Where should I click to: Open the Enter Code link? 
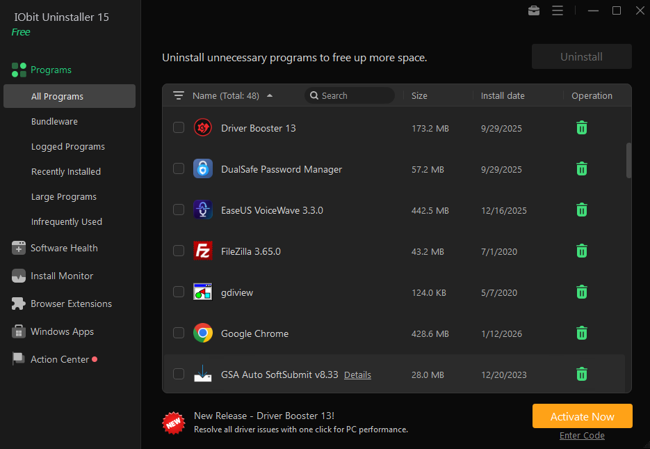582,436
